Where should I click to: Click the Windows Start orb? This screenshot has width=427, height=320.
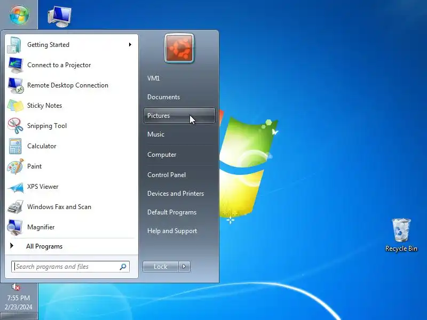tap(19, 15)
